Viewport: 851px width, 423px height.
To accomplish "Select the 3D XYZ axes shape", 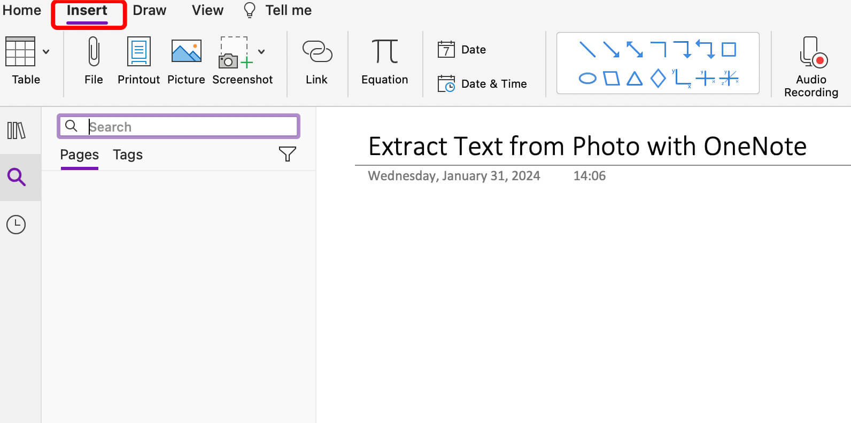I will (729, 78).
